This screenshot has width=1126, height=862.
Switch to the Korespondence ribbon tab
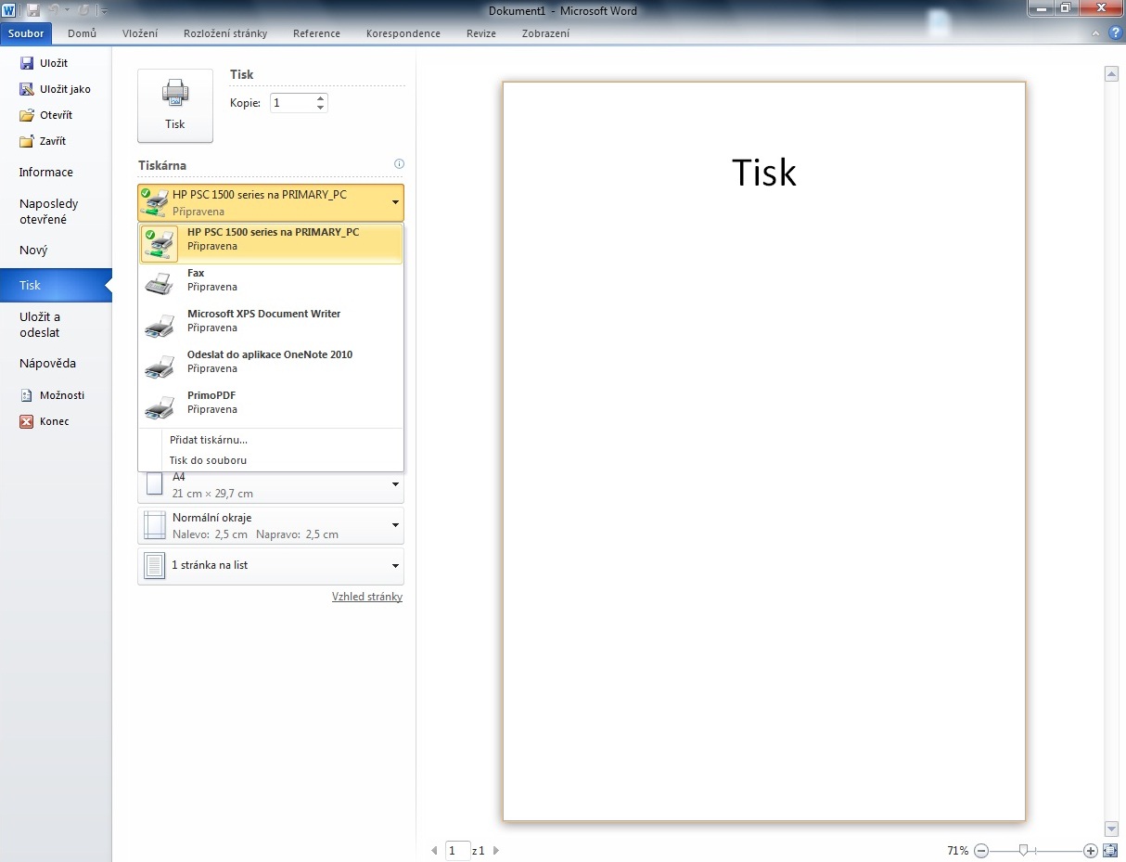click(403, 33)
